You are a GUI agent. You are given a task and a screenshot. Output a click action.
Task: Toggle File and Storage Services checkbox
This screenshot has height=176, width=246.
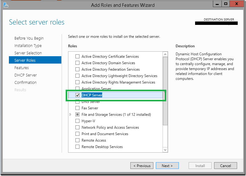tap(78, 114)
